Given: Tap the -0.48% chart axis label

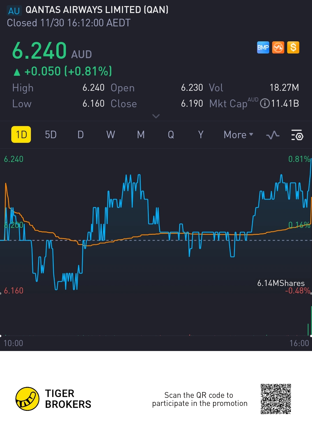Looking at the screenshot, I should point(298,291).
